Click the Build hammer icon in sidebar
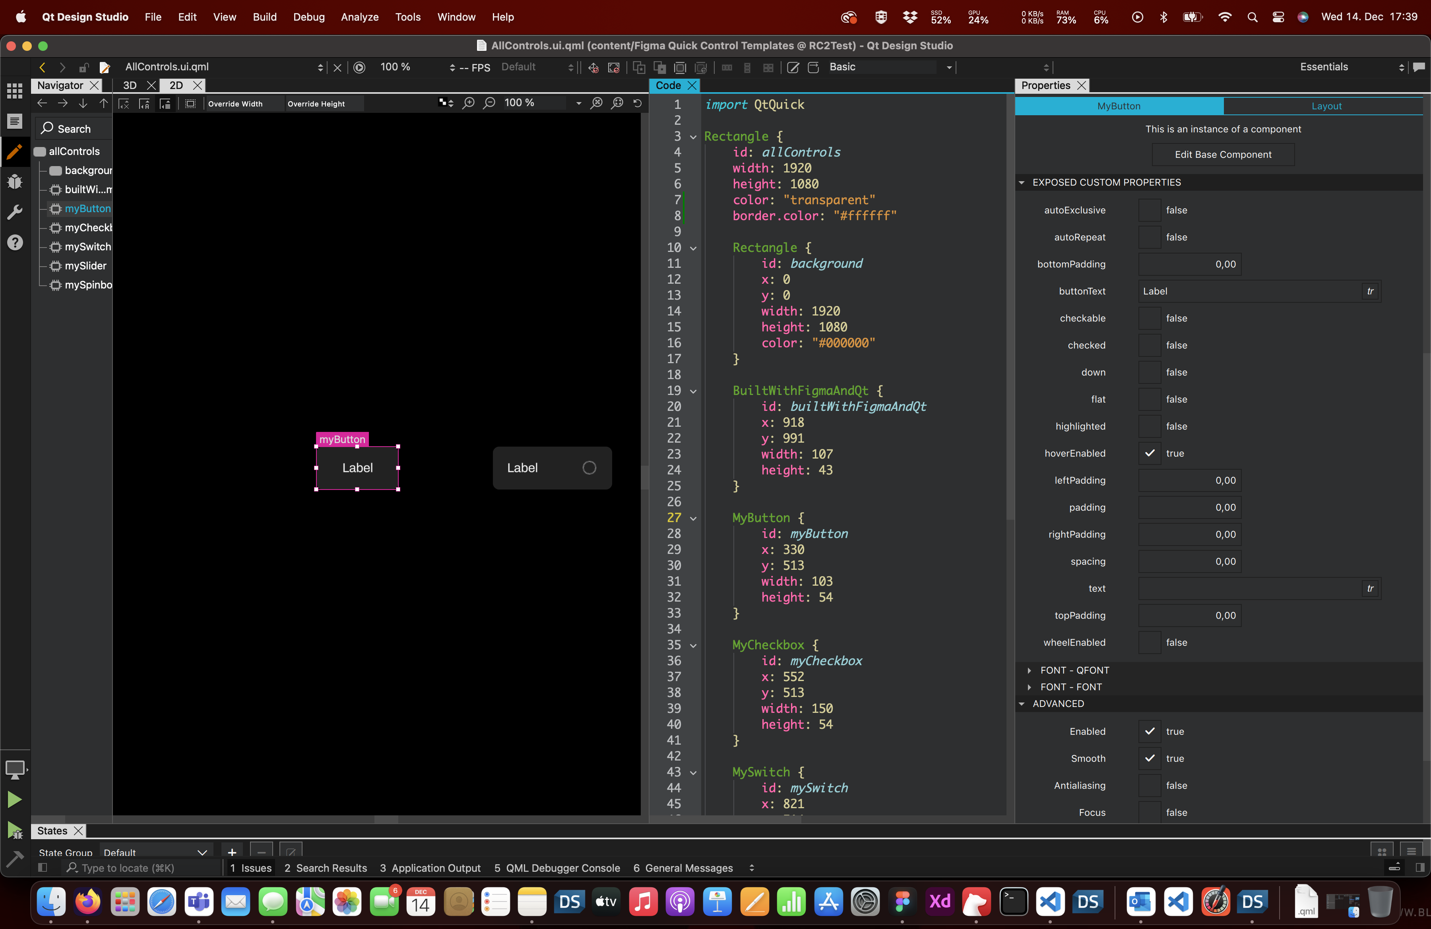1431x929 pixels. (x=14, y=859)
